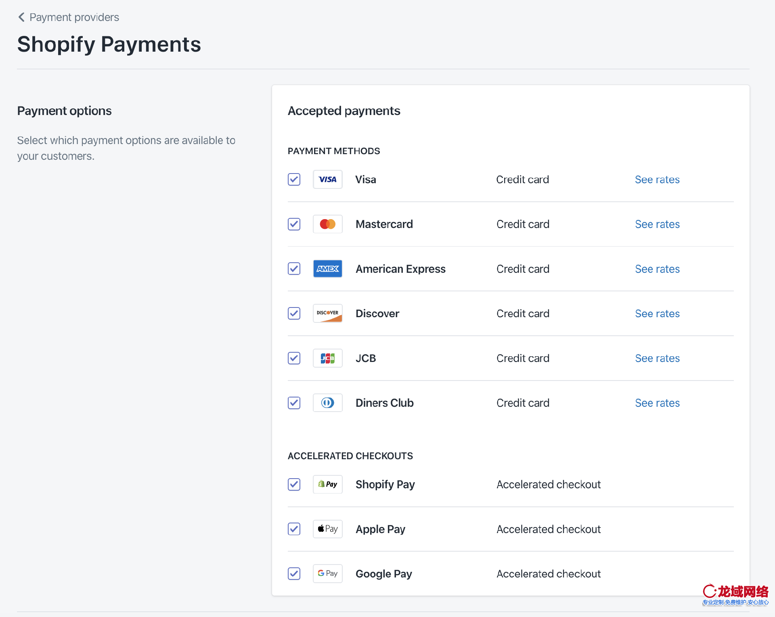Click the Google Pay logo icon
Image resolution: width=775 pixels, height=617 pixels.
click(327, 573)
